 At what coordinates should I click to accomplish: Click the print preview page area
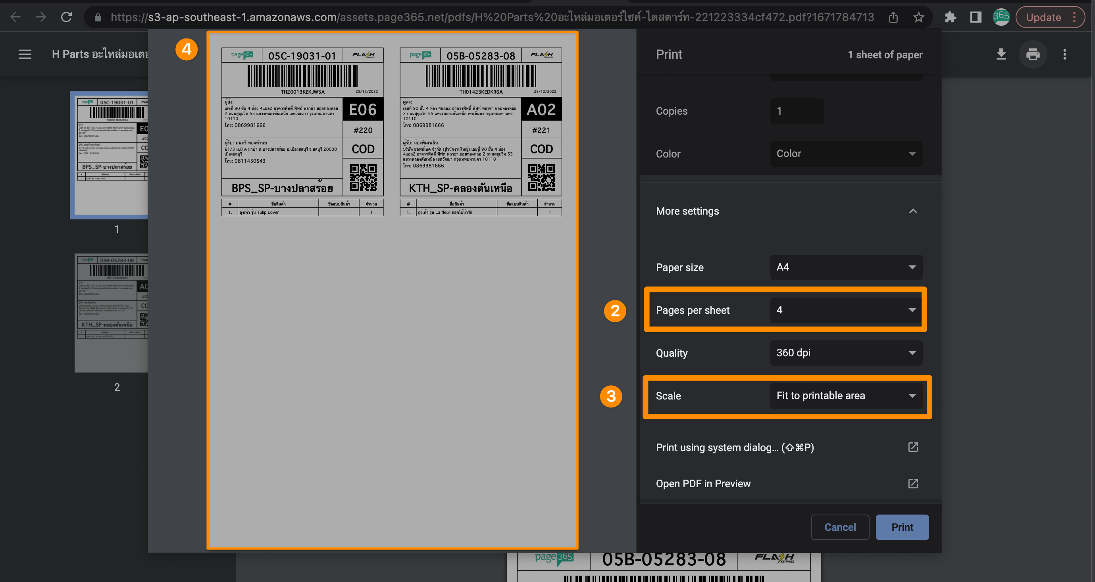392,290
